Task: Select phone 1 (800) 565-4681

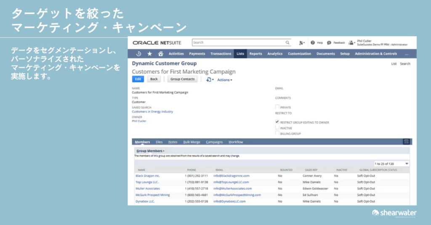Action: pos(196,195)
